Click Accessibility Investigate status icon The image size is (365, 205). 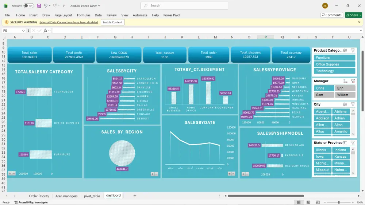click(x=16, y=202)
